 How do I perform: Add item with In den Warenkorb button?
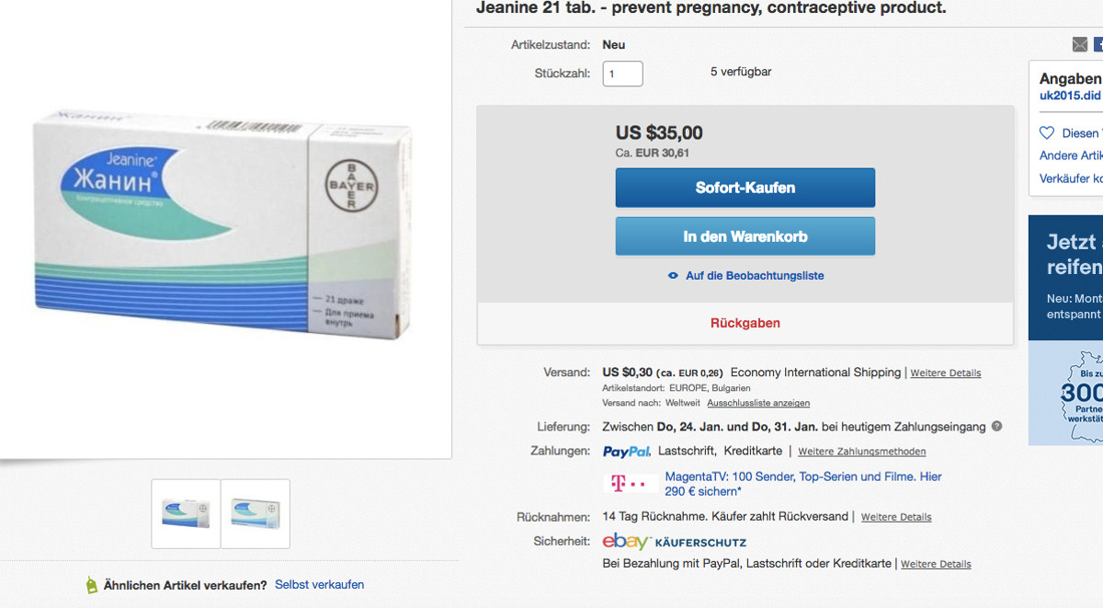745,236
